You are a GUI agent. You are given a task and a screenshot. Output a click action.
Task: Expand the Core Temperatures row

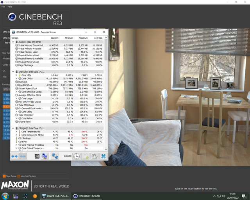pyautogui.click(x=16, y=132)
